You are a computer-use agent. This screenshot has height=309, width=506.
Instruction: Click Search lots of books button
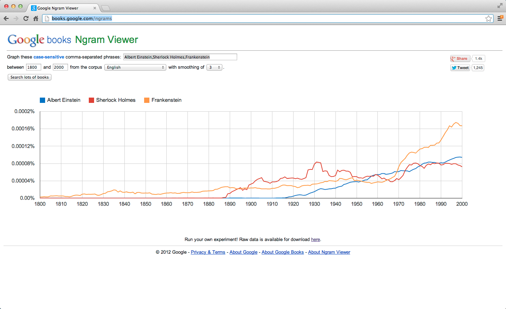(30, 77)
